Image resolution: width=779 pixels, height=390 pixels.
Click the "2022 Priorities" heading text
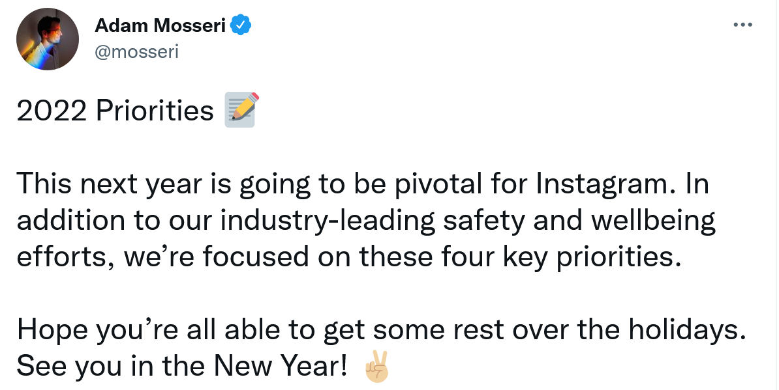[x=115, y=110]
